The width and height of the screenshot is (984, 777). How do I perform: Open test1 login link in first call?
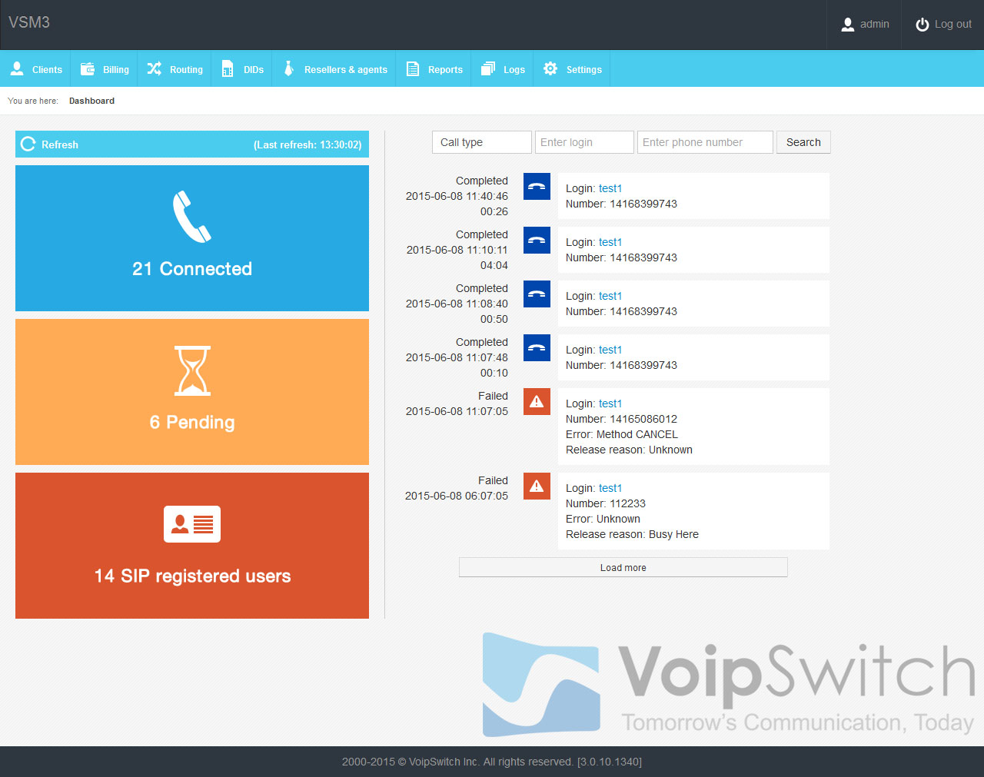click(610, 188)
